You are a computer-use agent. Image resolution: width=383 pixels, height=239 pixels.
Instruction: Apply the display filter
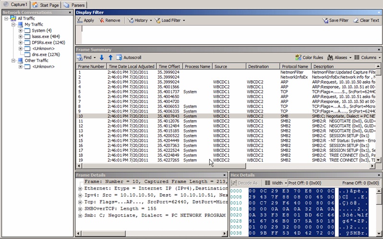tap(86, 21)
